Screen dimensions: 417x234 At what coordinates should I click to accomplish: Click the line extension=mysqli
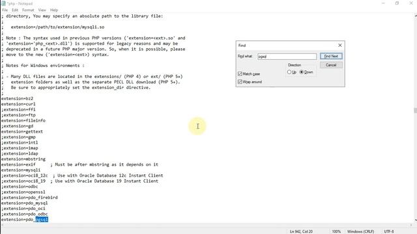tap(21, 170)
